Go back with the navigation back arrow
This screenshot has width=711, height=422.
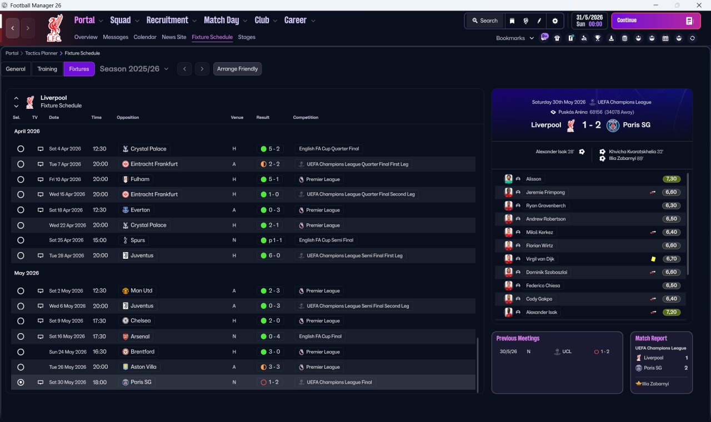[13, 28]
